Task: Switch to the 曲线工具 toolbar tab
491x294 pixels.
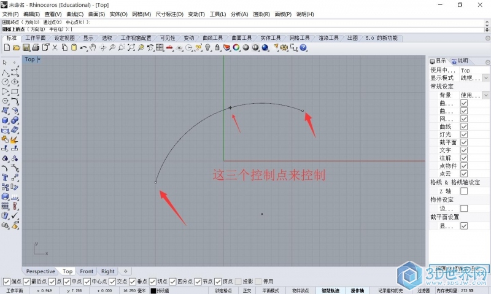Action: point(212,38)
